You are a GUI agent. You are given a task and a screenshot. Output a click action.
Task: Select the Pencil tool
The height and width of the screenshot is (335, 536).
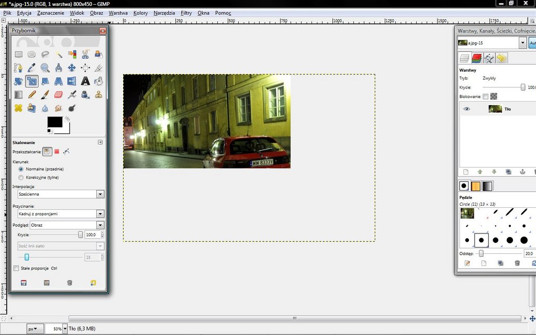[32, 94]
